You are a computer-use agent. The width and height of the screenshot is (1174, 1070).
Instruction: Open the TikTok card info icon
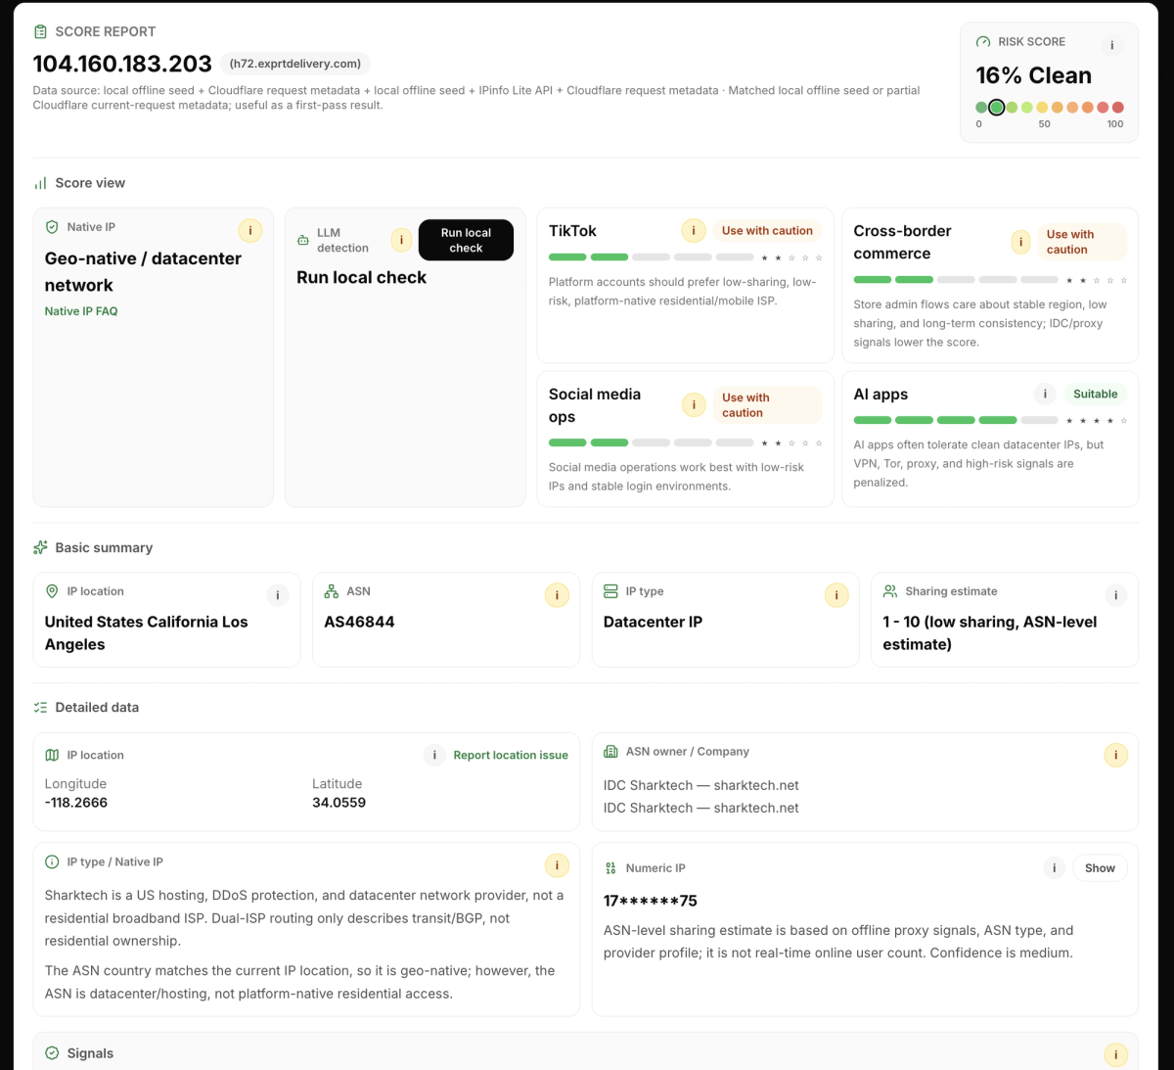[x=694, y=231]
